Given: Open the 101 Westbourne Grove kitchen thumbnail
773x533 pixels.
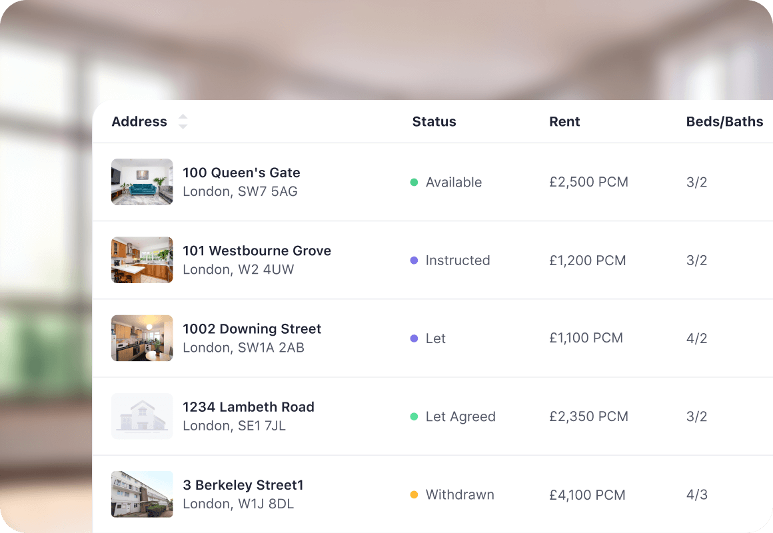Looking at the screenshot, I should pyautogui.click(x=142, y=260).
